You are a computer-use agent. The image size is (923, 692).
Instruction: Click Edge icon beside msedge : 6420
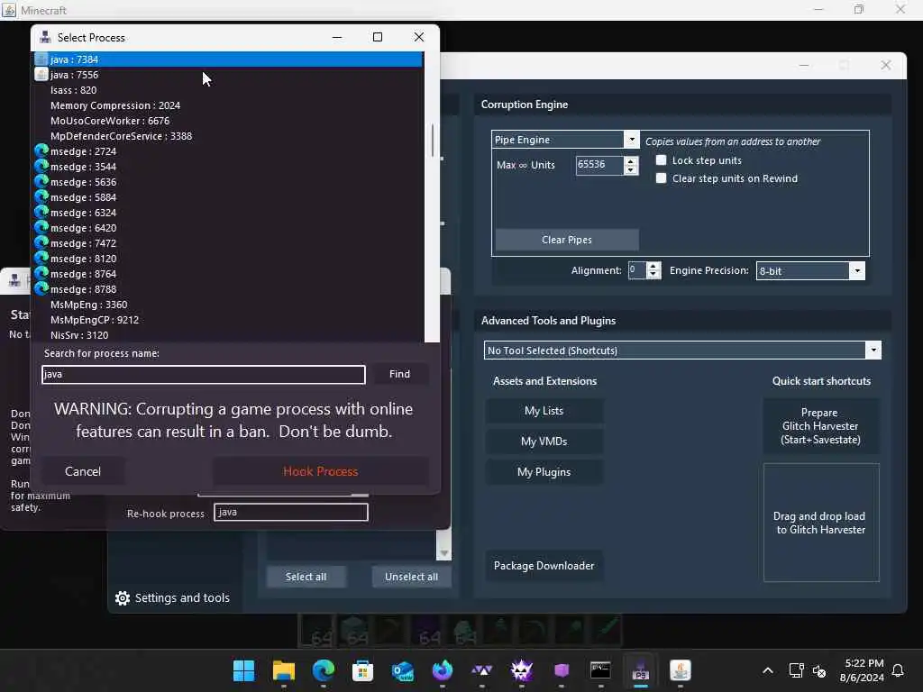click(41, 228)
